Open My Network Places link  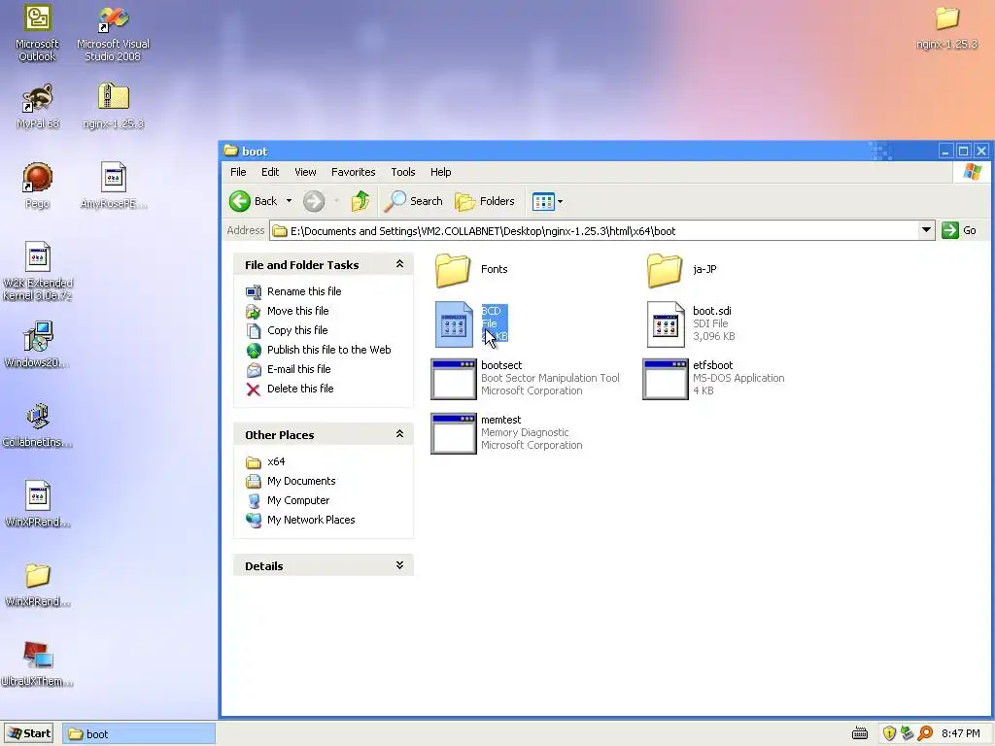coord(311,520)
